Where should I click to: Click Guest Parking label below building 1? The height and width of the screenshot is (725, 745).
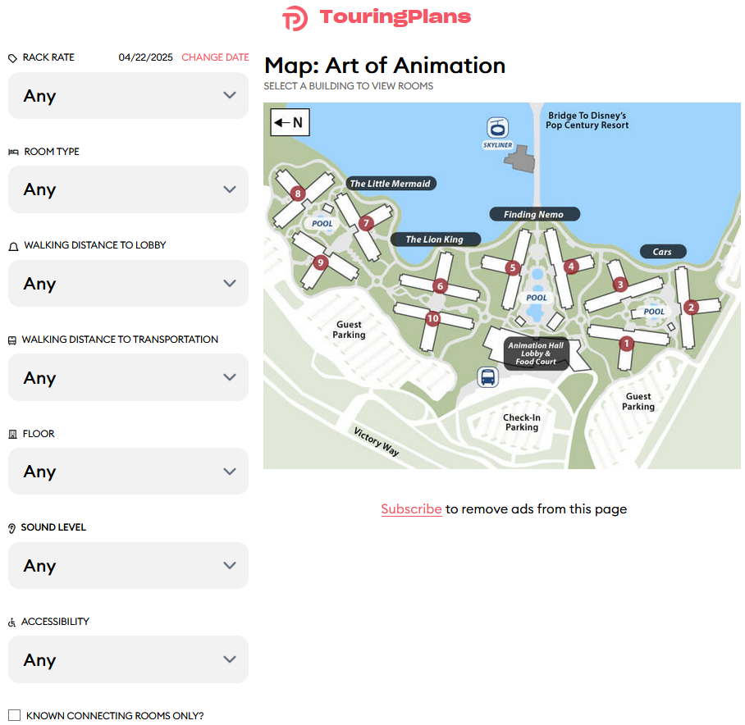(638, 401)
